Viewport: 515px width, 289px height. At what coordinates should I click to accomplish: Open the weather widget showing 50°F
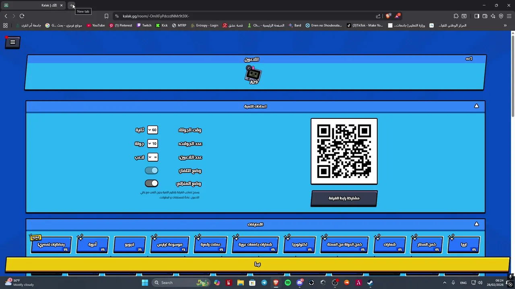19,283
